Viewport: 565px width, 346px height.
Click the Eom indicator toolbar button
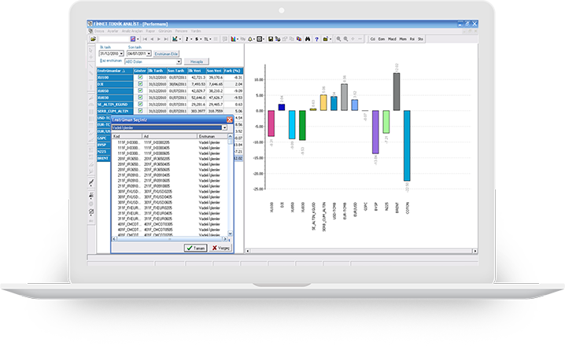tap(382, 39)
